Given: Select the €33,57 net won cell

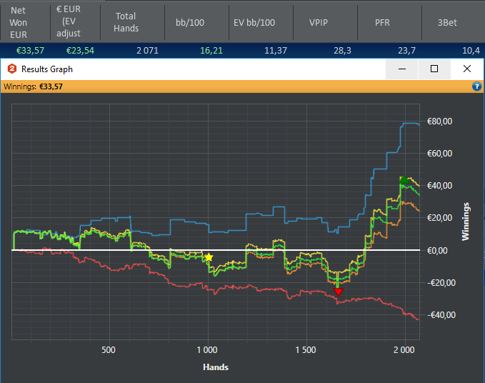Looking at the screenshot, I should [x=30, y=51].
